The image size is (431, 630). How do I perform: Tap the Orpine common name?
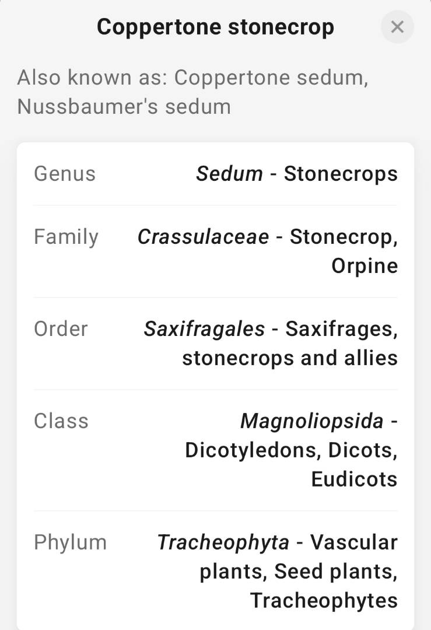tap(365, 266)
